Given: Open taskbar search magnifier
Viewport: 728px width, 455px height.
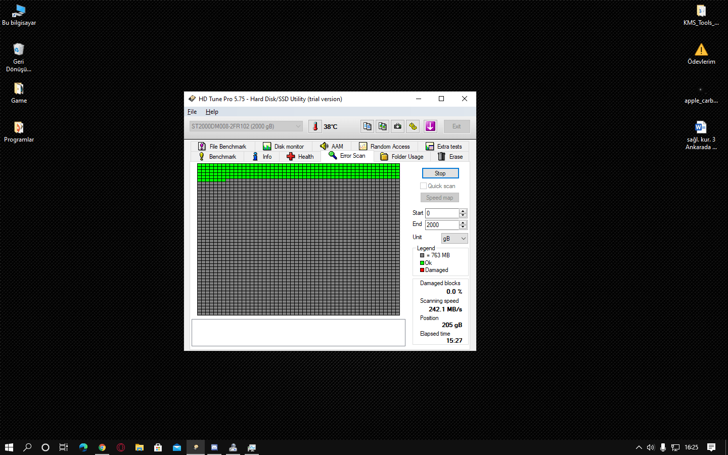Looking at the screenshot, I should 27,447.
